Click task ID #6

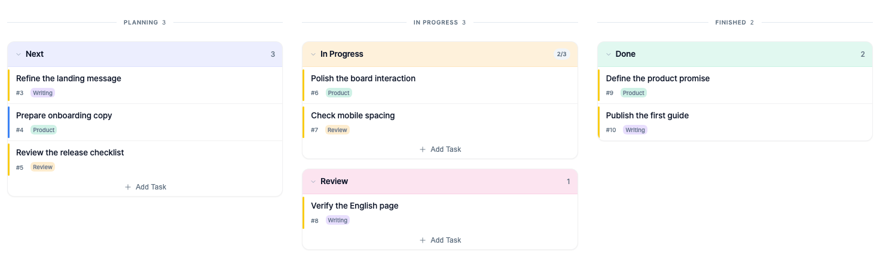314,93
